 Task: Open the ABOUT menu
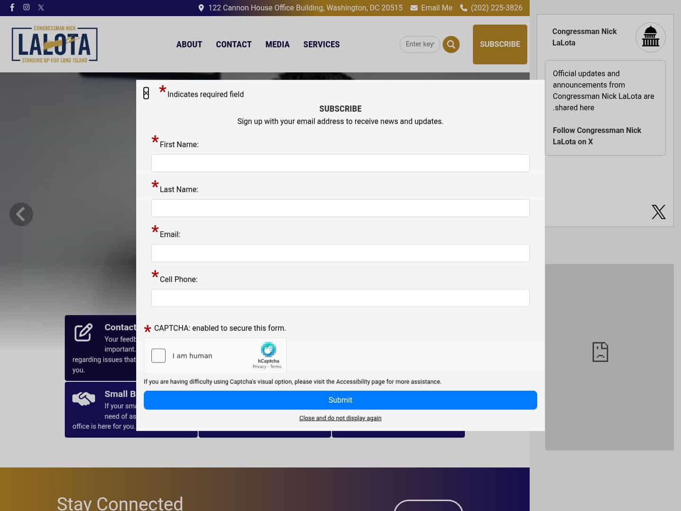pyautogui.click(x=189, y=44)
